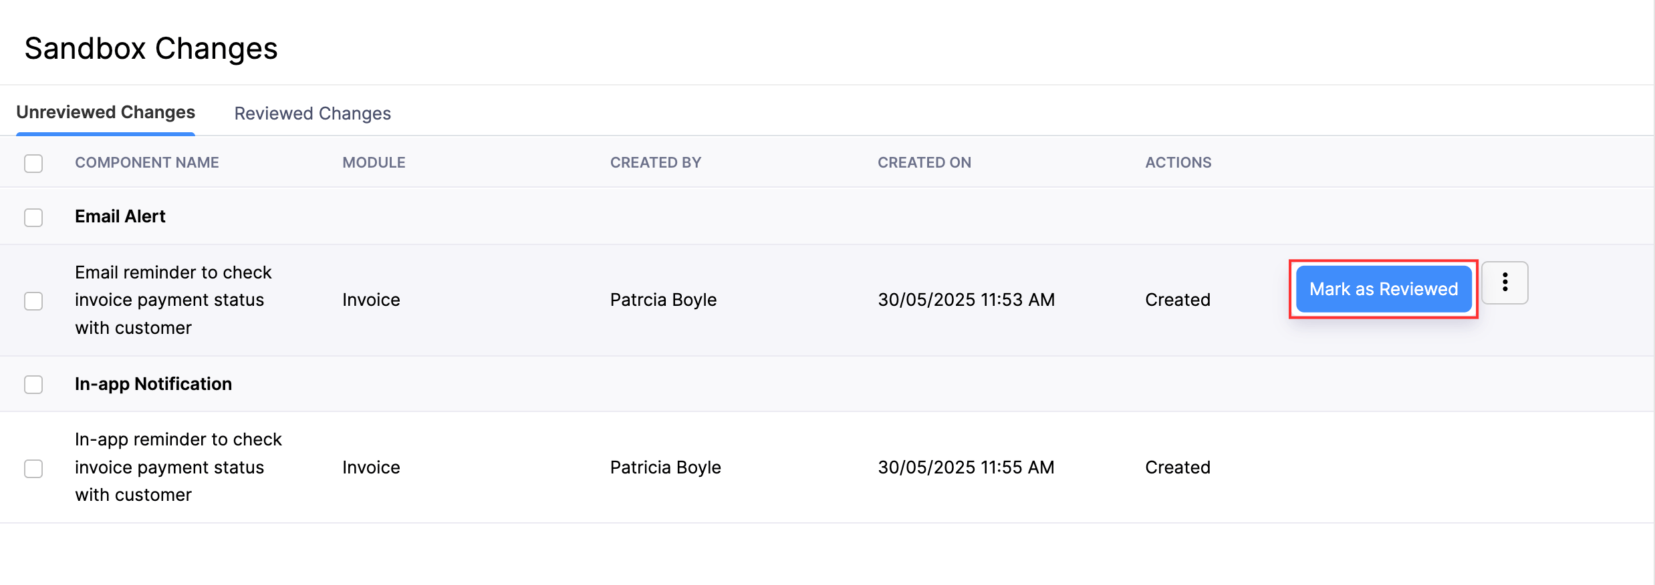Click the CREATED BY column header

point(655,162)
